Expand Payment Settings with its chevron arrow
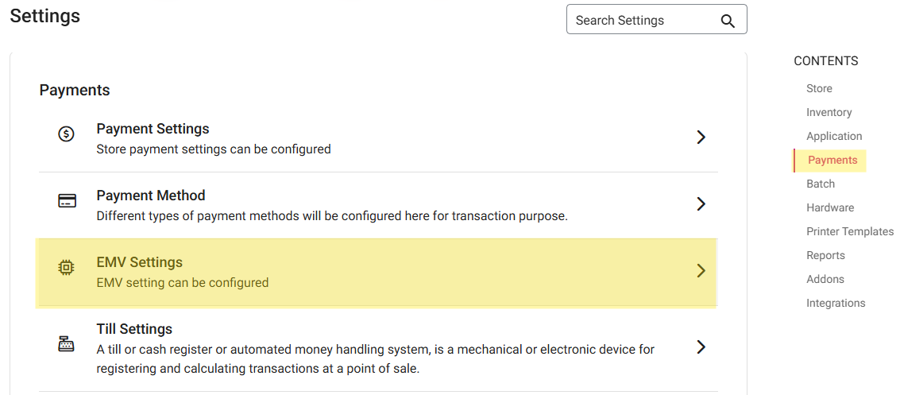Screen dimensions: 900x395 (x=701, y=137)
